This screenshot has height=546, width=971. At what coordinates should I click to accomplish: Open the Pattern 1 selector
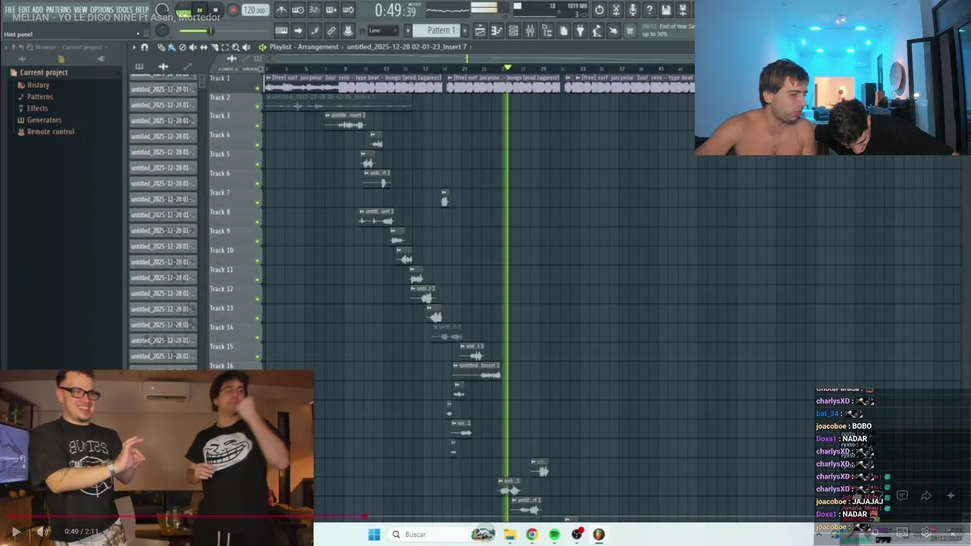pos(436,30)
